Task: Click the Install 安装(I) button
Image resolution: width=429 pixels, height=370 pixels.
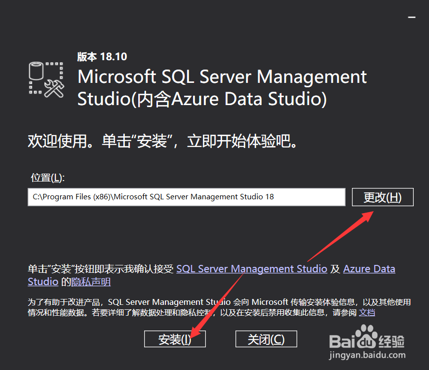Action: click(x=175, y=339)
